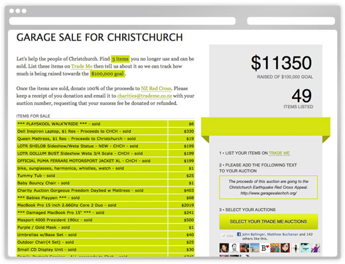Viewport: 345px width, 264px height.
Task: Open TRADE ME link in step 1
Action: pos(279,153)
